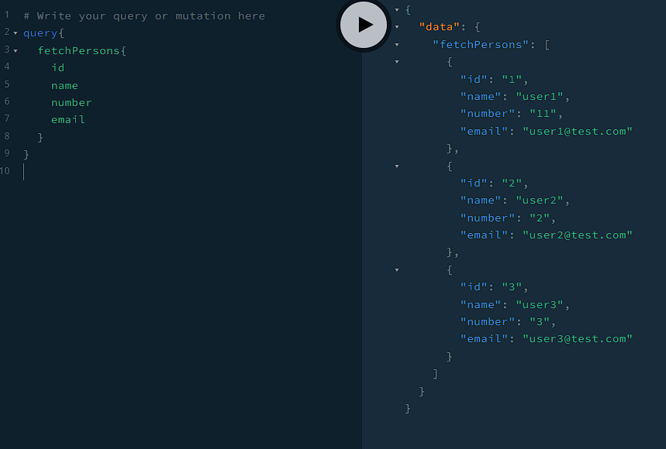Screen dimensions: 666x449
Task: Click the fold arrow beside the query keyword
Action: [x=15, y=33]
